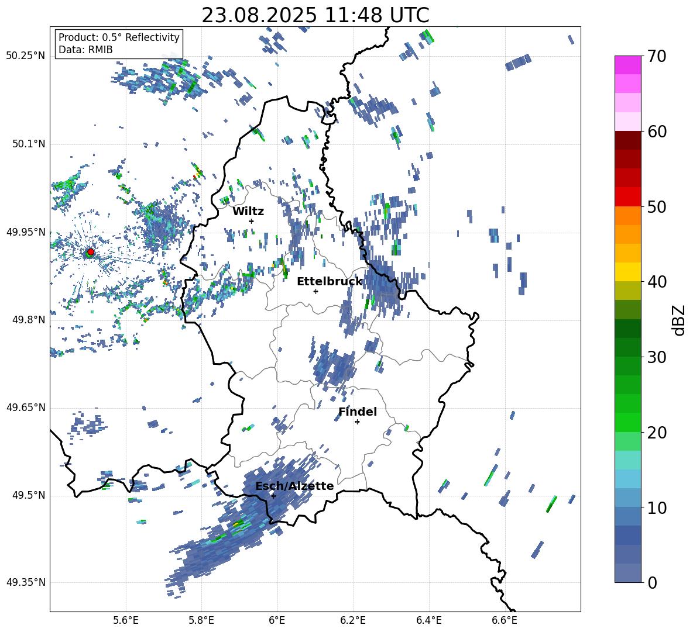Image resolution: width=693 pixels, height=632 pixels.
Task: Click the bright red colorbar segment above 50
Action: click(627, 197)
